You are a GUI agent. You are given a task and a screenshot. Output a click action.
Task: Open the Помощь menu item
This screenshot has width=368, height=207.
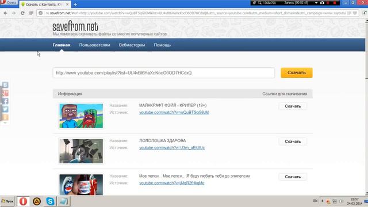click(162, 45)
